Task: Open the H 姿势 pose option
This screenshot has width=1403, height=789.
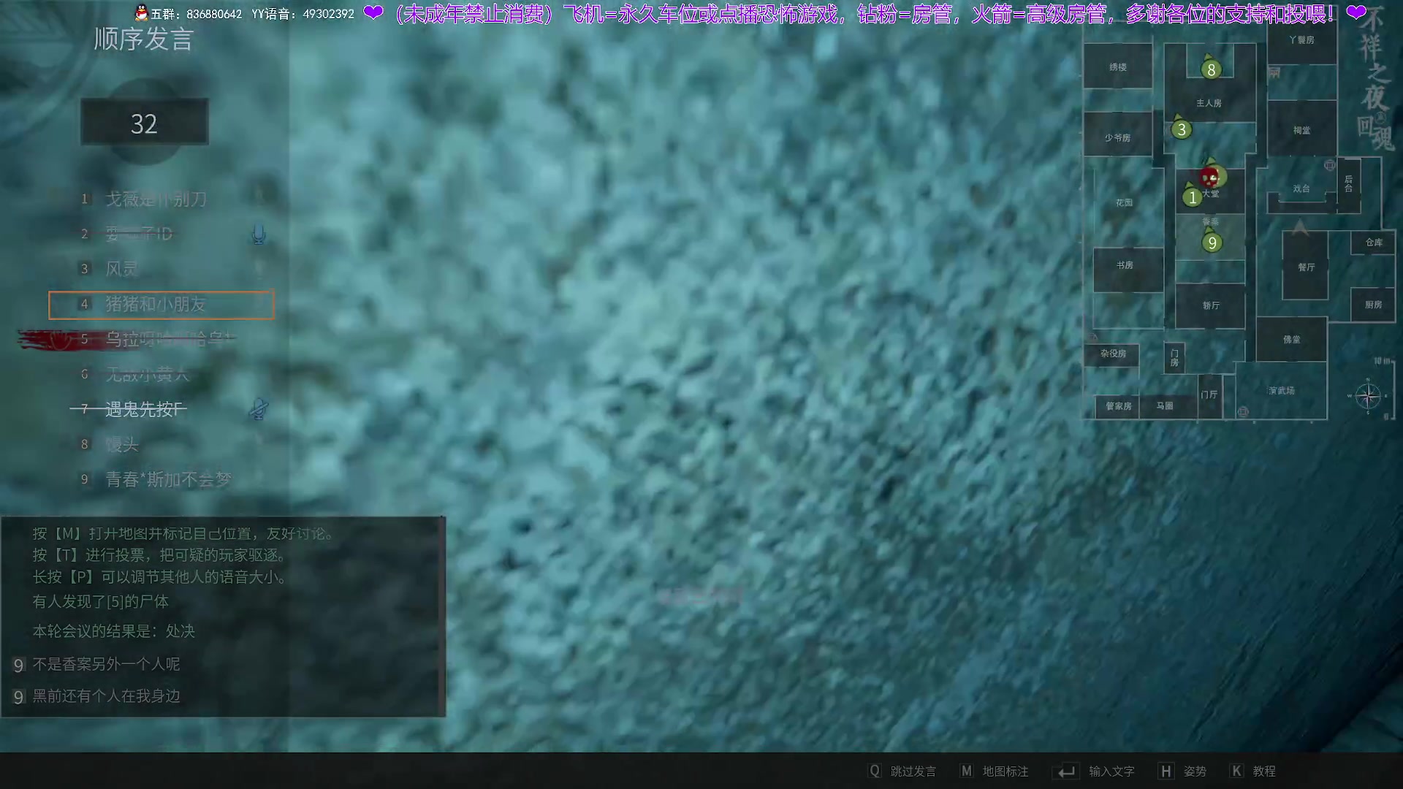Action: tap(1194, 771)
